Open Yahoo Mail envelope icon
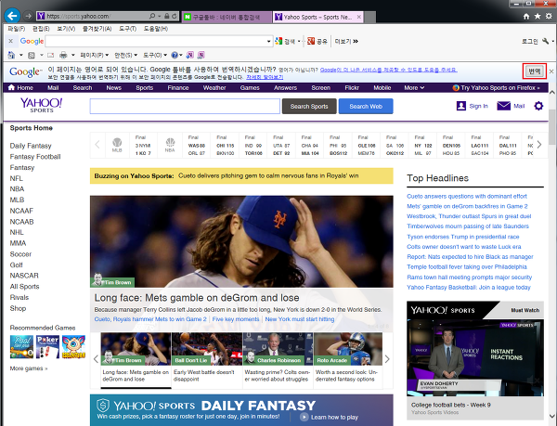557x426 pixels. coord(504,106)
